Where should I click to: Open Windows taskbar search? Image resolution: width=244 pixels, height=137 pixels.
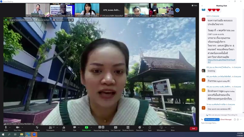[x=9, y=134]
